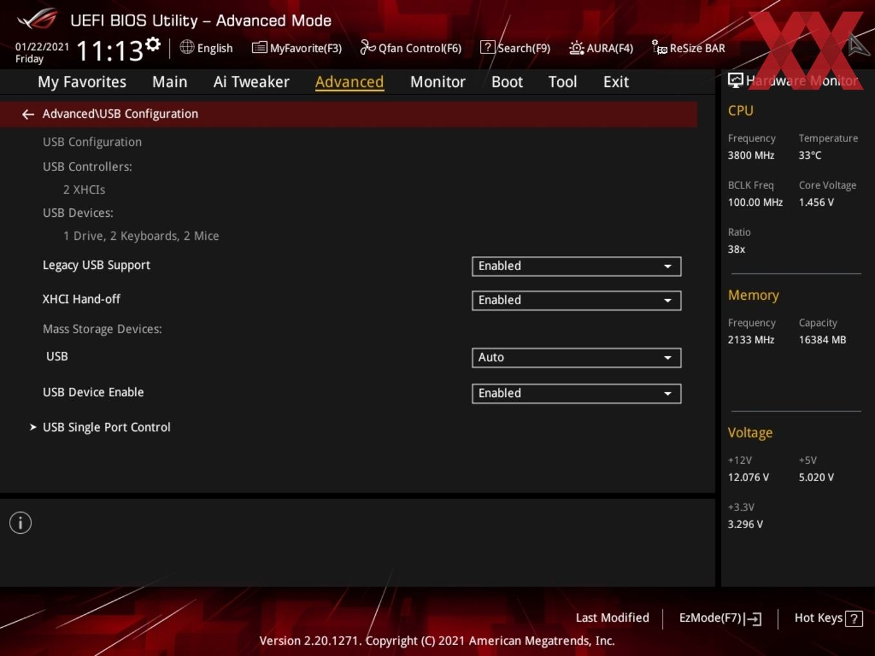The image size is (875, 656).
Task: Open Qfan Control(F6) fan icon
Action: 367,47
